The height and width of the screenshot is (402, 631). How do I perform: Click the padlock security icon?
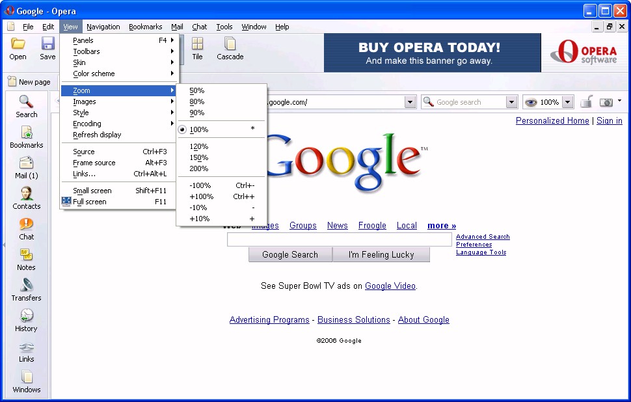[x=586, y=102]
